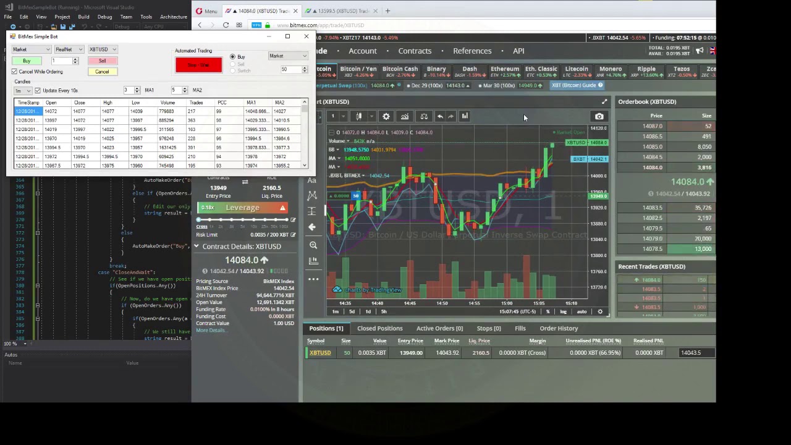Screen dimensions: 791x445
Task: Open the Automated Trading Market dropdown
Action: (288, 56)
